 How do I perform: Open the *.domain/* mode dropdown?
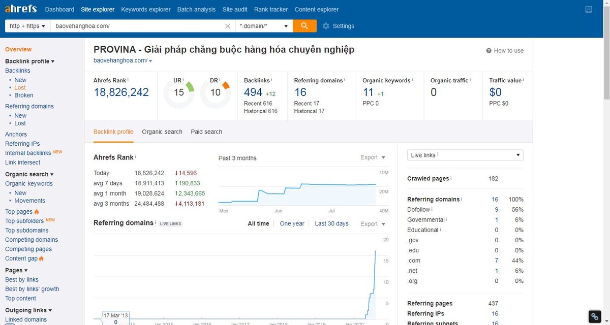(264, 26)
